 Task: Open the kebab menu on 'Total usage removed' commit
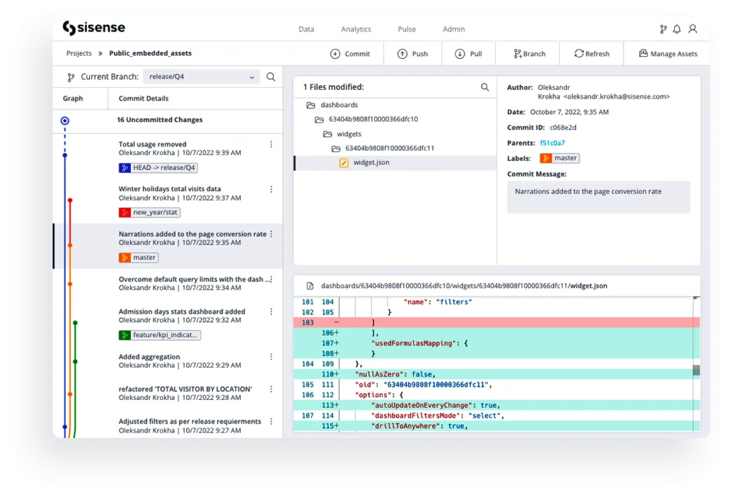(271, 144)
